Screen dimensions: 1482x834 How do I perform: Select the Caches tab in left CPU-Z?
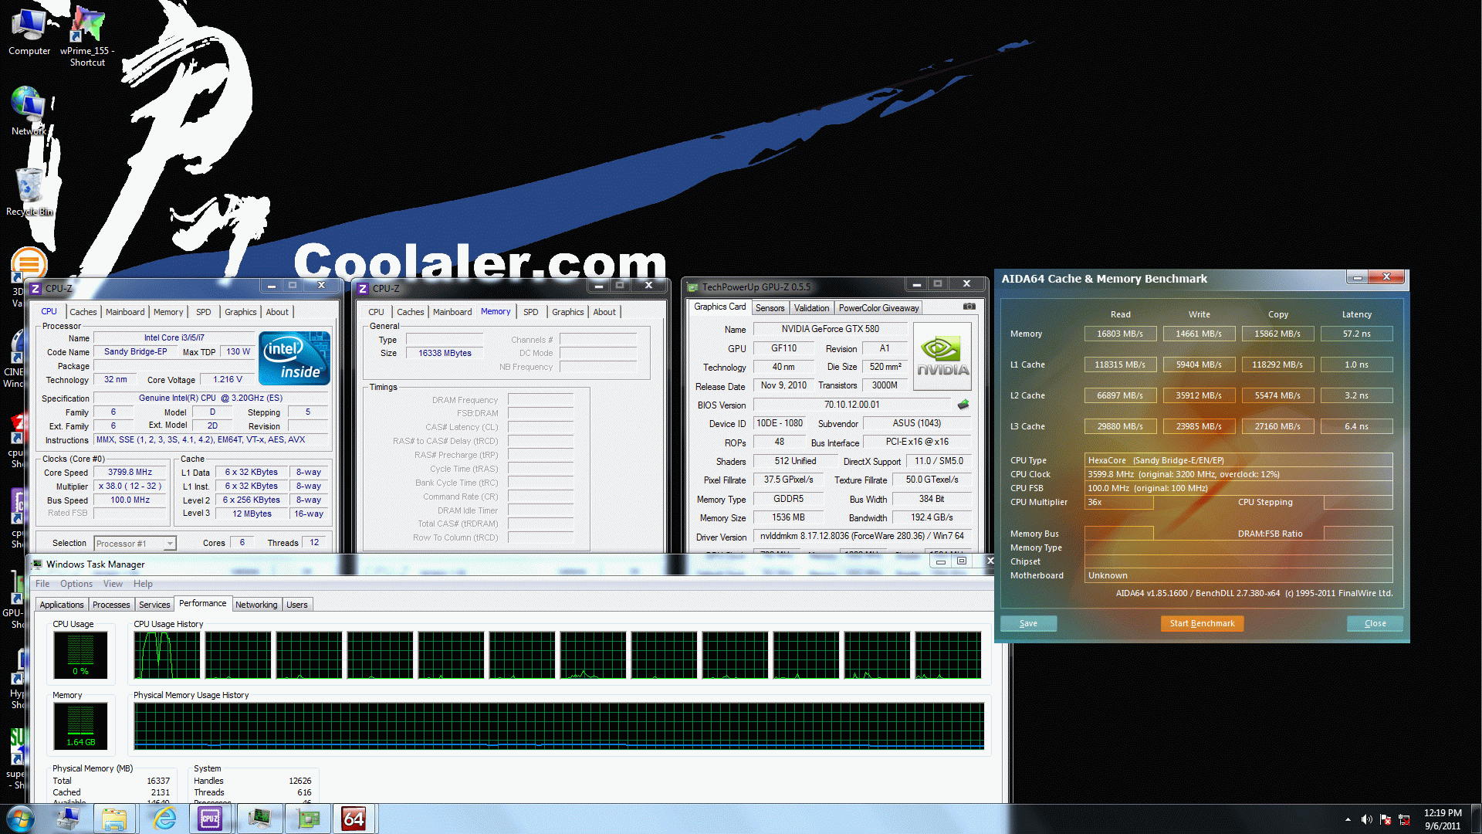click(x=83, y=312)
